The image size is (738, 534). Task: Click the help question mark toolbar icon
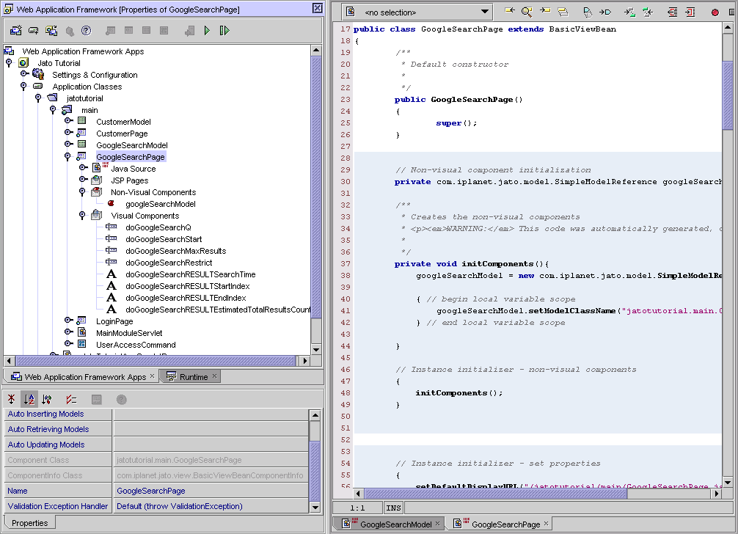coord(87,31)
